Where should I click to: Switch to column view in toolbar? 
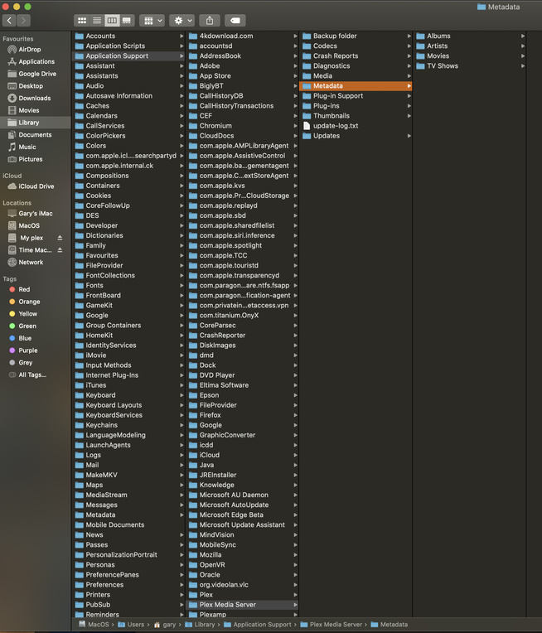pyautogui.click(x=112, y=20)
